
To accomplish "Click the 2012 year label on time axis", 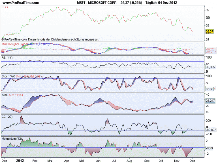I will click(20, 161).
